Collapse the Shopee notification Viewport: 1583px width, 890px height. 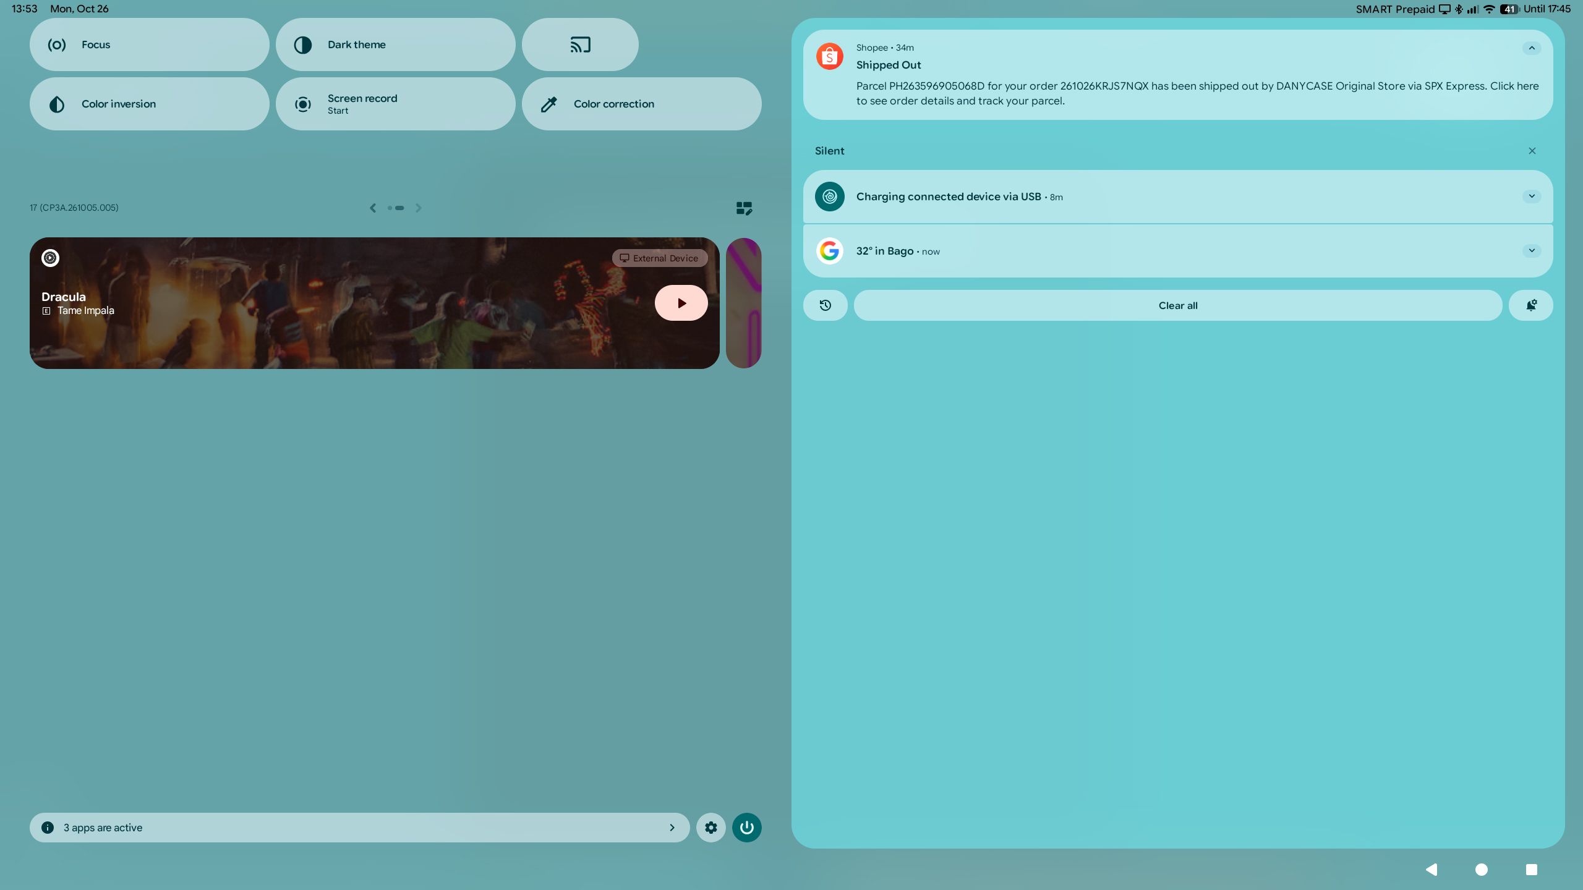[x=1532, y=48]
